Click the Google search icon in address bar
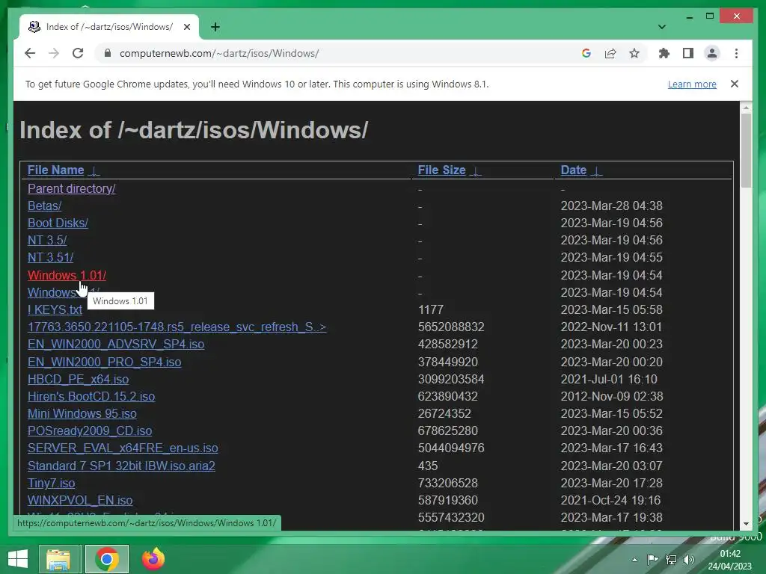 tap(586, 53)
